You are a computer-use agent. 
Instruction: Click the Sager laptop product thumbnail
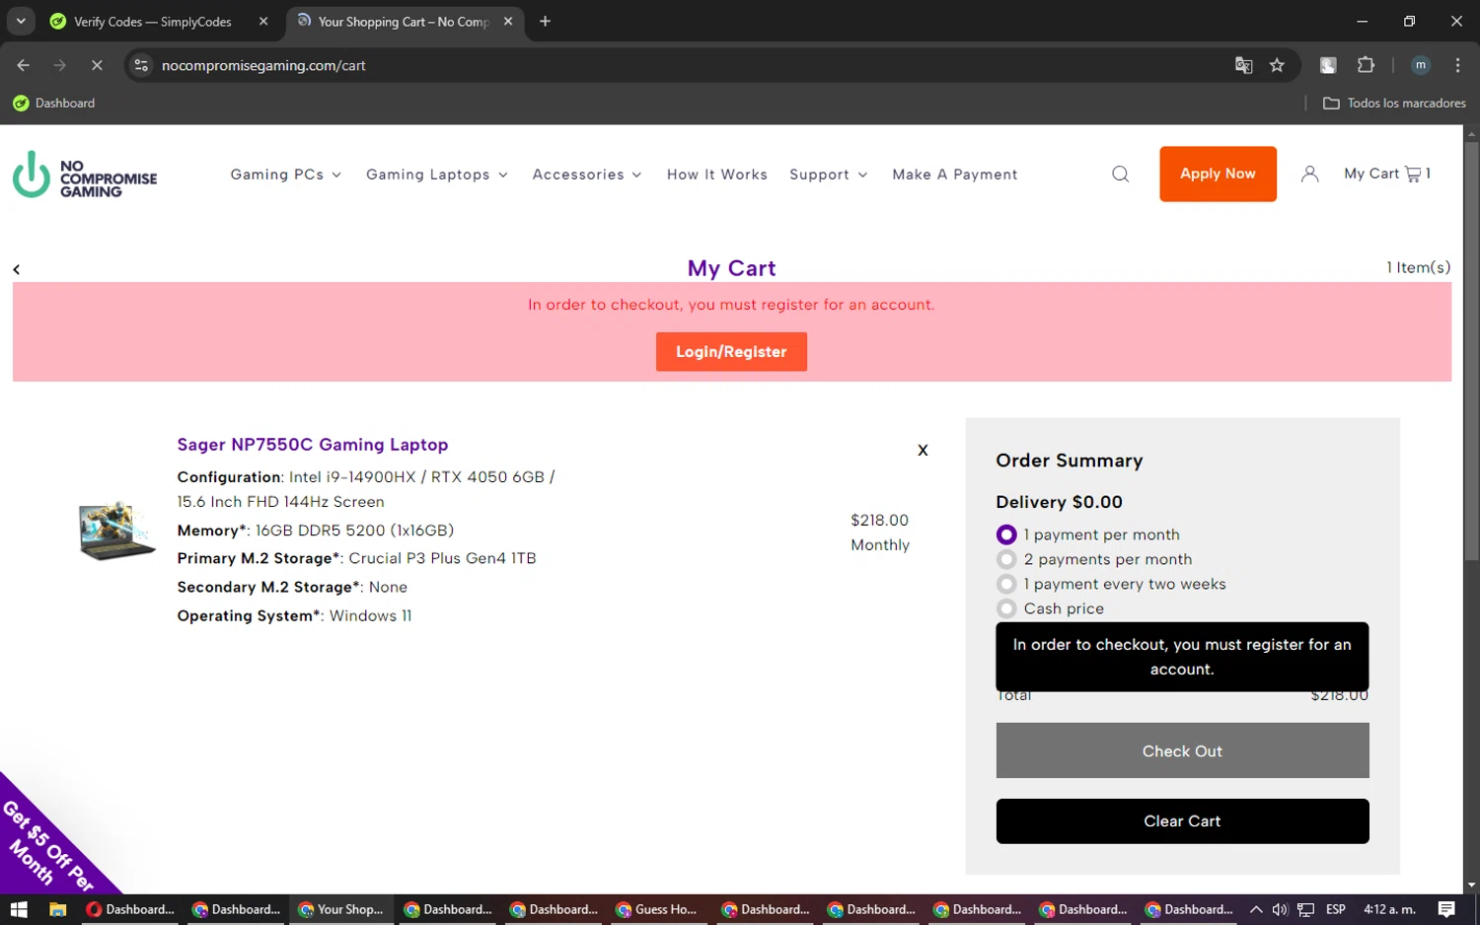(x=117, y=531)
